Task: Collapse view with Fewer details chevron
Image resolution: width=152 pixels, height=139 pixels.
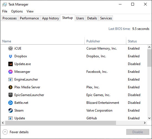Action: tap(5, 132)
